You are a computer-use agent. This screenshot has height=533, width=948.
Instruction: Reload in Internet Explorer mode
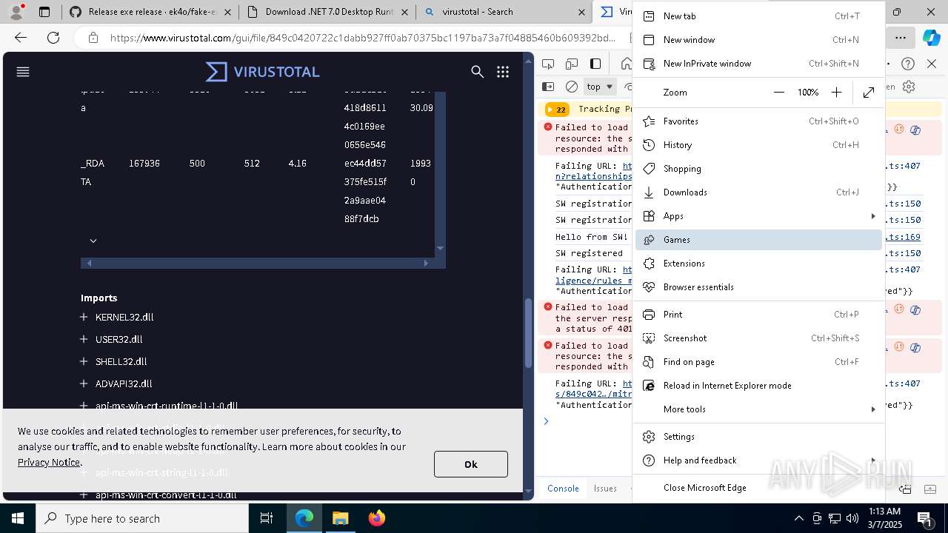point(758,386)
